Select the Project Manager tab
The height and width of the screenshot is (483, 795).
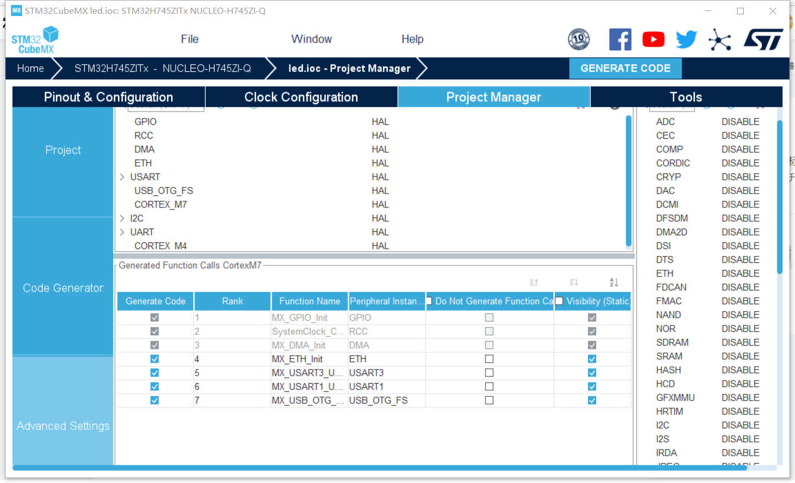(x=494, y=97)
